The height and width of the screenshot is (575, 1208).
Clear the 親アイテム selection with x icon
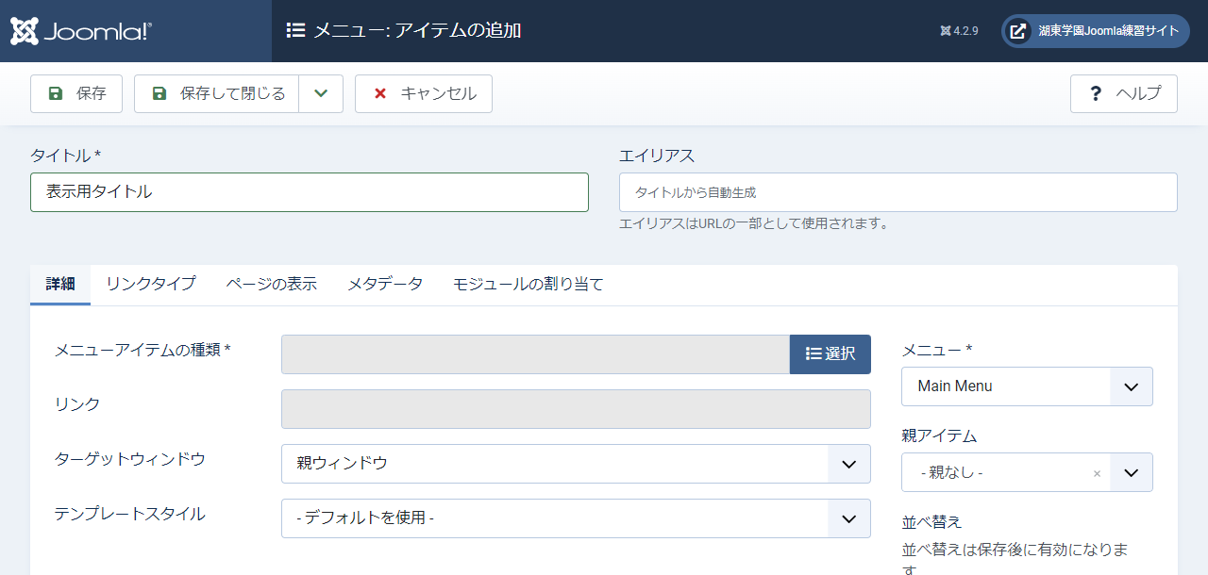tap(1097, 473)
